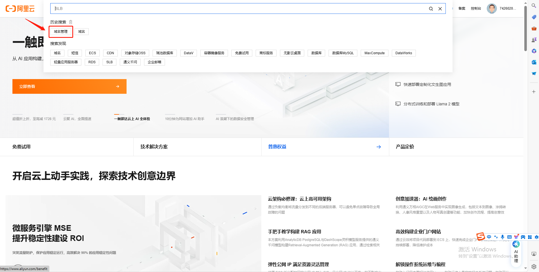Choose 企业邮箱 suggestion tag
The height and width of the screenshot is (272, 539).
coord(155,62)
